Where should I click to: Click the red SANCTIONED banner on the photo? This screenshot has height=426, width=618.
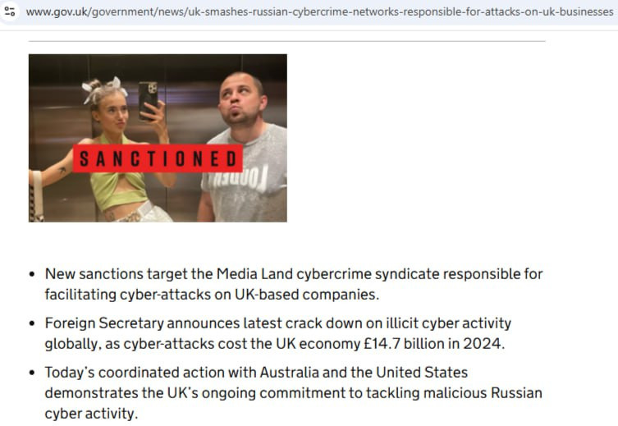coord(158,158)
